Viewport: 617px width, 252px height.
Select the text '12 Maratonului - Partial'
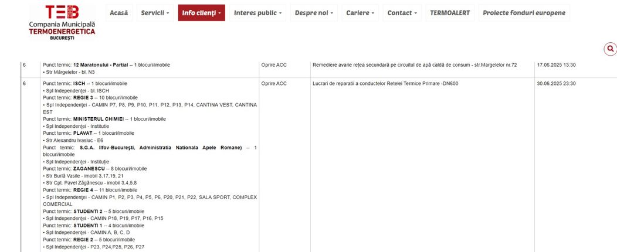pos(101,65)
